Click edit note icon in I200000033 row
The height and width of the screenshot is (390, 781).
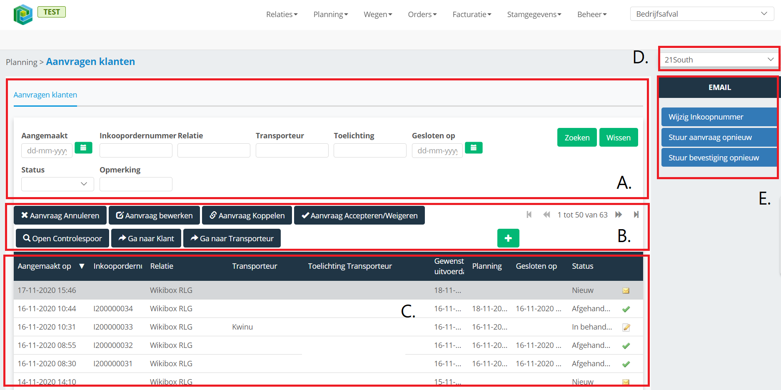pos(626,327)
